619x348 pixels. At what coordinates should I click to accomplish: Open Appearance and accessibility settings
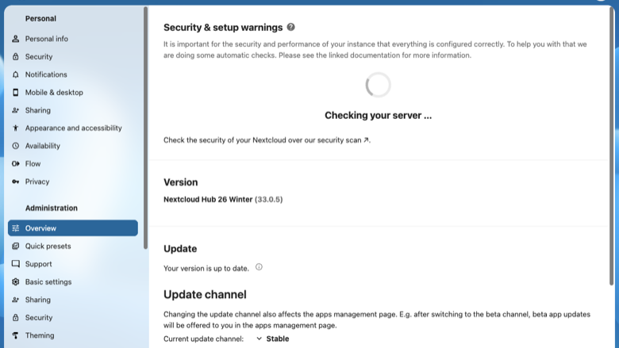coord(73,128)
